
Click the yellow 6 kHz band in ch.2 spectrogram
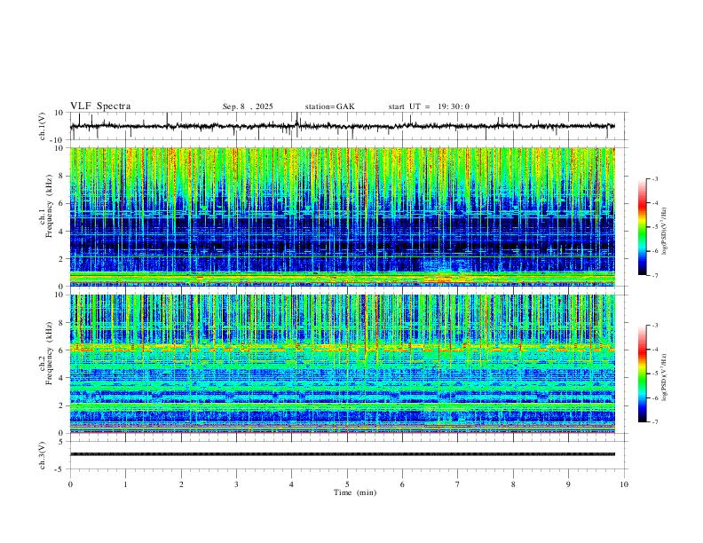(343, 347)
